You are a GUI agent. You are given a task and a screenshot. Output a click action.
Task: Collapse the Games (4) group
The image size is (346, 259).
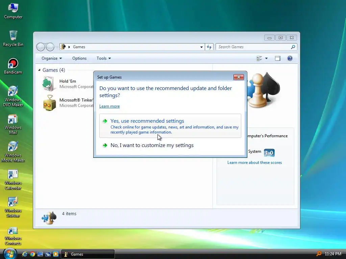point(39,70)
